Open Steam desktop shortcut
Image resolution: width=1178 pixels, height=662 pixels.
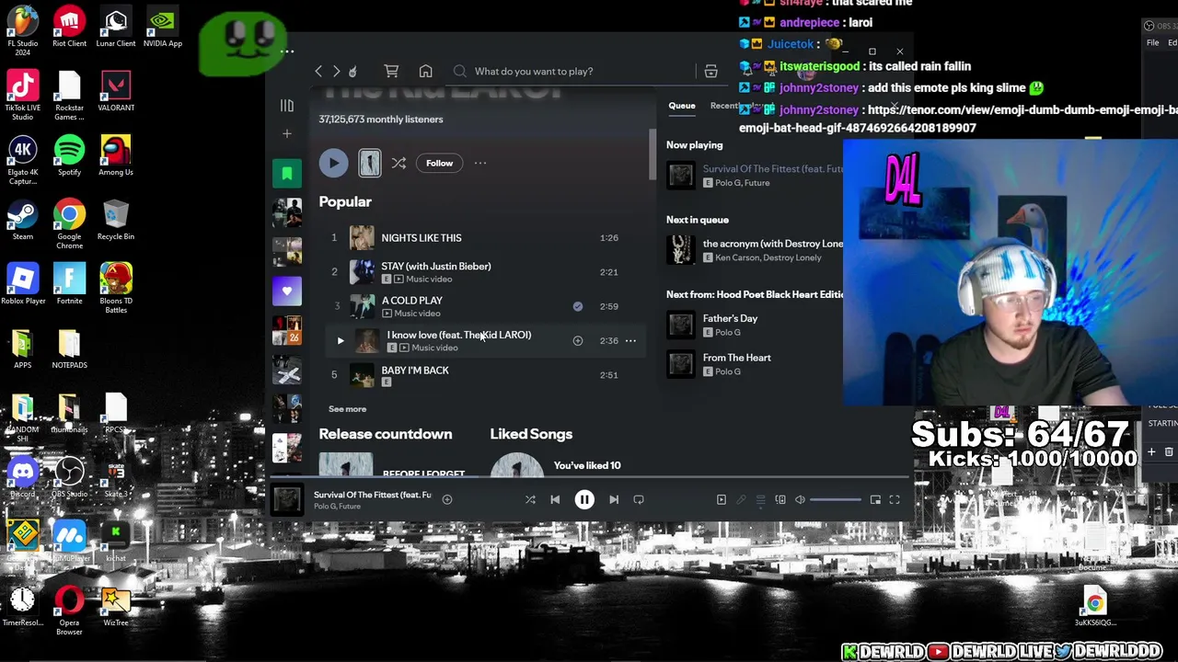coord(23,221)
